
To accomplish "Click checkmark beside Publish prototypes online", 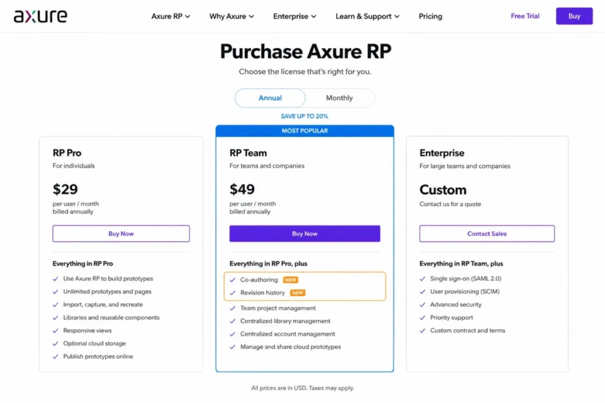I will pyautogui.click(x=56, y=357).
